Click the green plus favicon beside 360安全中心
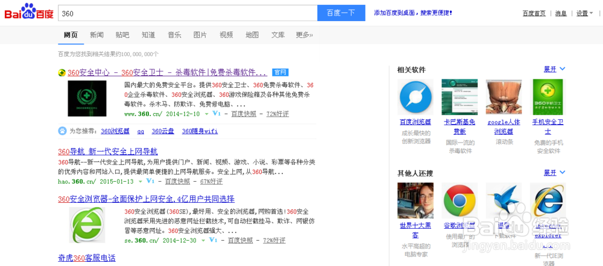This screenshot has height=266, width=603. [62, 73]
